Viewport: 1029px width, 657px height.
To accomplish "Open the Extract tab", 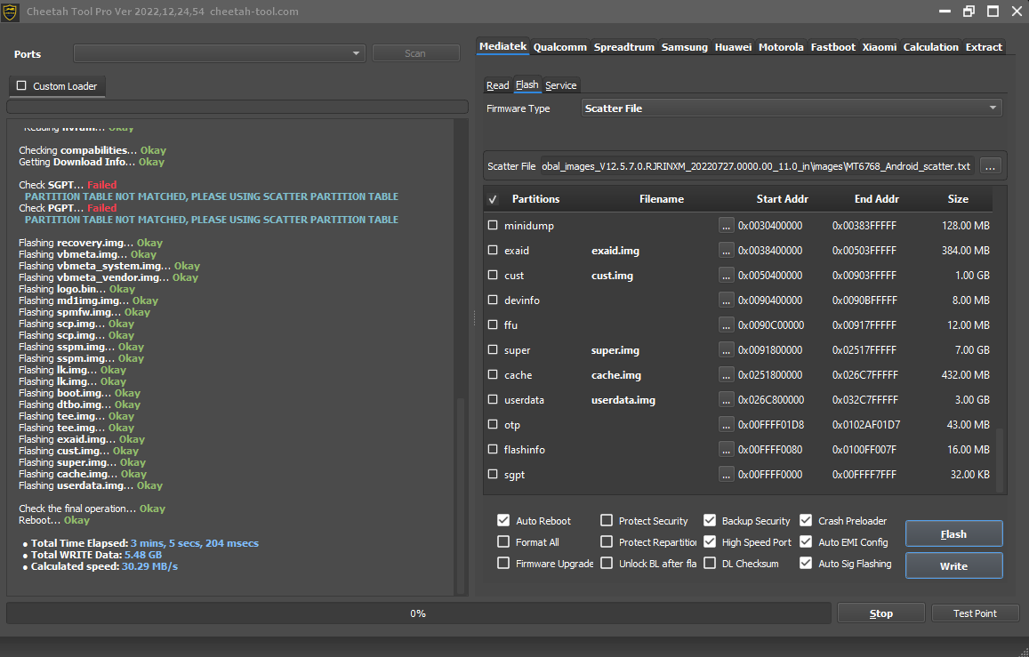I will pos(984,47).
